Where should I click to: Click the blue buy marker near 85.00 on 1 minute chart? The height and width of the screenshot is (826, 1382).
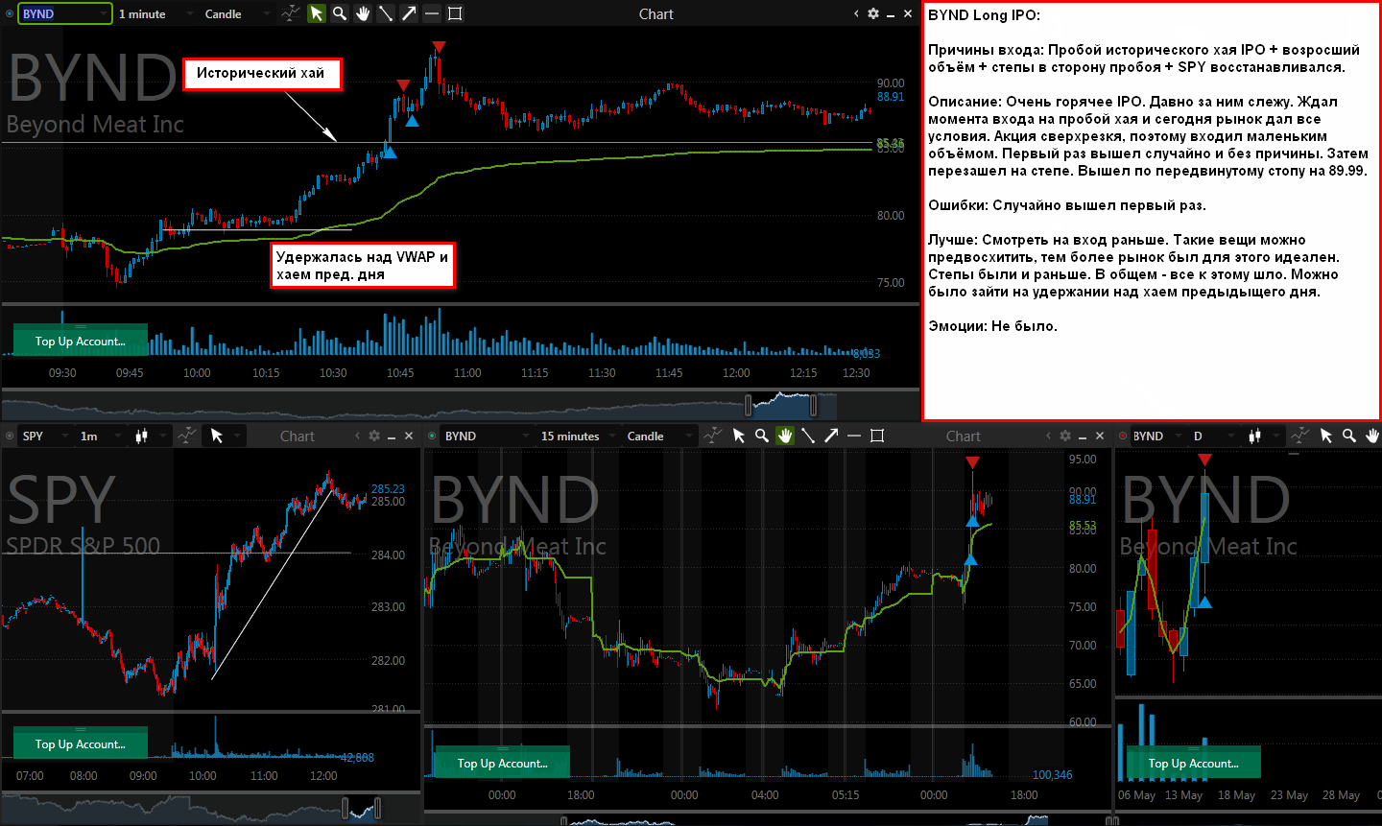coord(389,151)
